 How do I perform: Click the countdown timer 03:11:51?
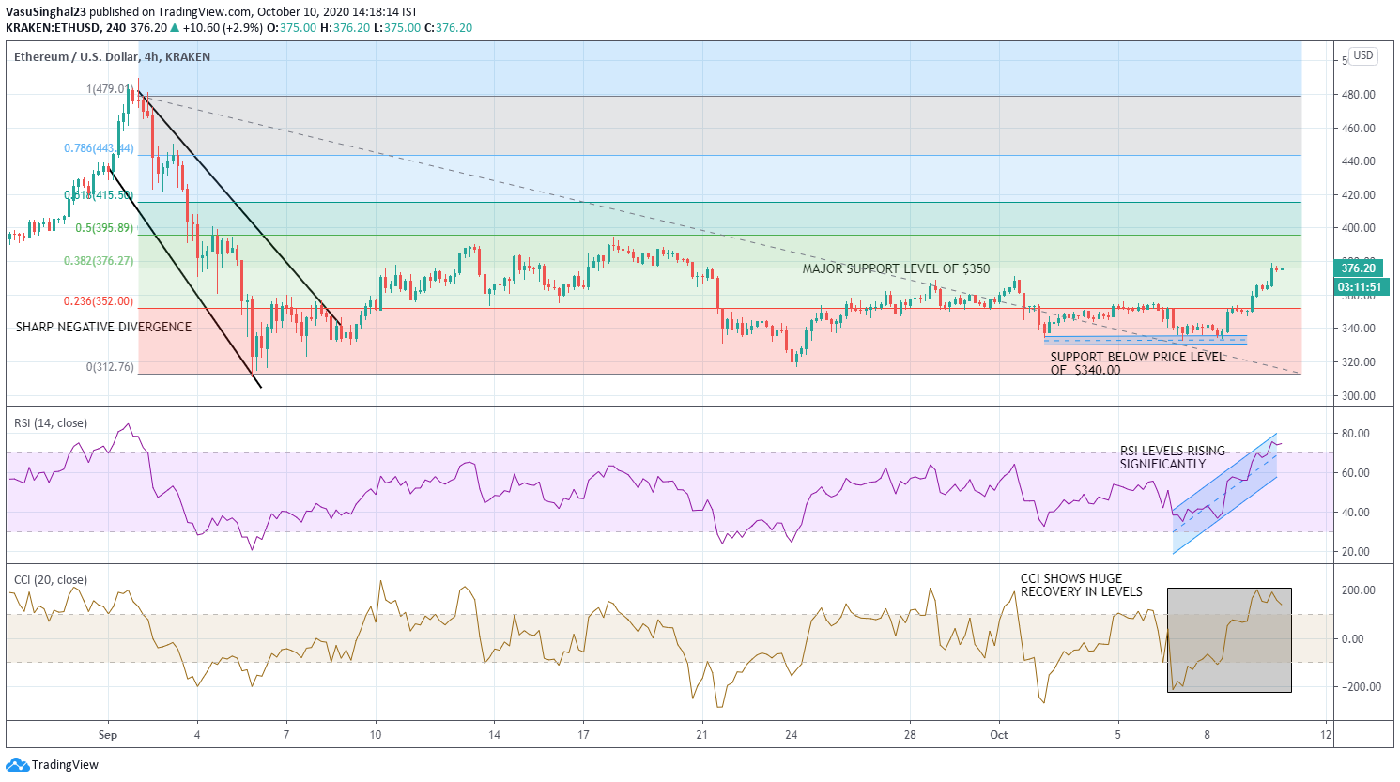(x=1360, y=287)
